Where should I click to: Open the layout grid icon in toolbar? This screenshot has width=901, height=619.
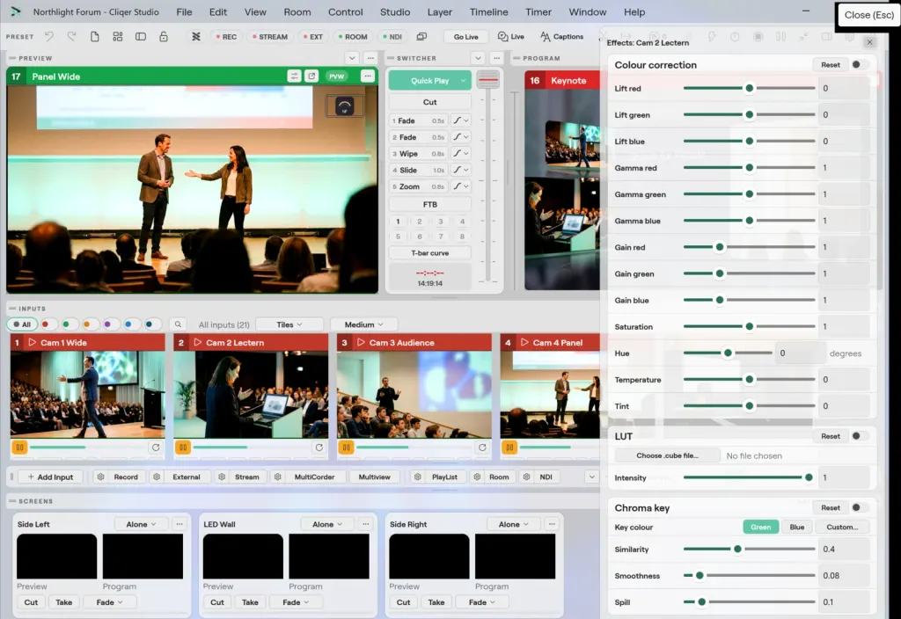coord(118,36)
